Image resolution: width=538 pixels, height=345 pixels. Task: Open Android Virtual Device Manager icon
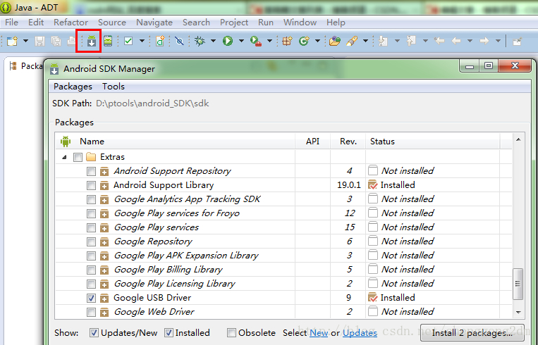click(108, 41)
